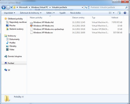Select Počítač in the navigation pane

point(11,63)
